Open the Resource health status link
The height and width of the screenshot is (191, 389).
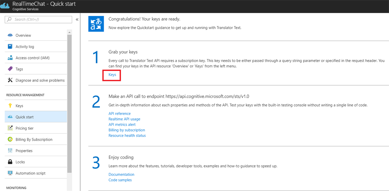point(127,135)
